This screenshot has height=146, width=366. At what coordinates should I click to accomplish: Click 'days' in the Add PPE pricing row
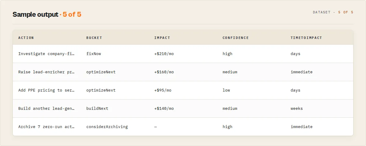296,90
